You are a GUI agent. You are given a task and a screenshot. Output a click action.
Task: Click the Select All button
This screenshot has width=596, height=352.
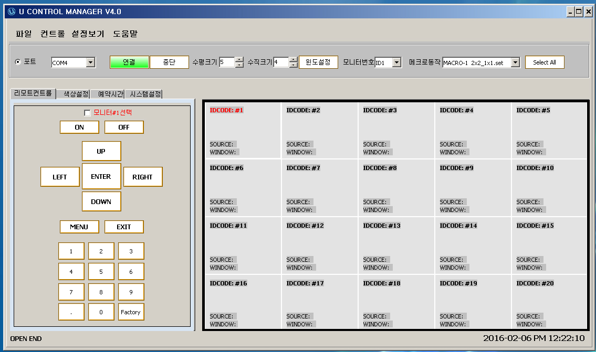tap(545, 62)
